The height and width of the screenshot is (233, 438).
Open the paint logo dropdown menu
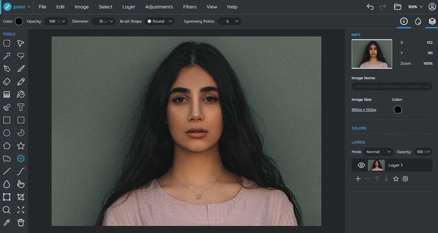[17, 6]
